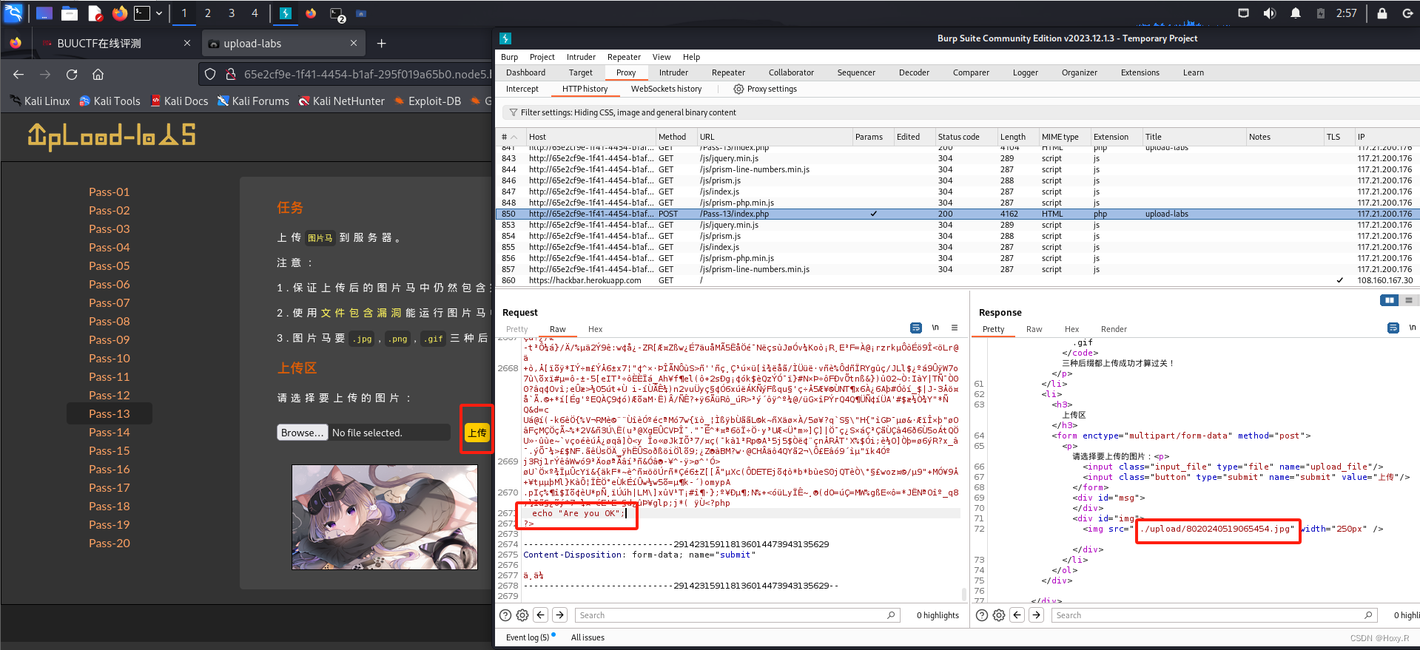The height and width of the screenshot is (650, 1420).
Task: Switch to workspace 4
Action: [255, 13]
